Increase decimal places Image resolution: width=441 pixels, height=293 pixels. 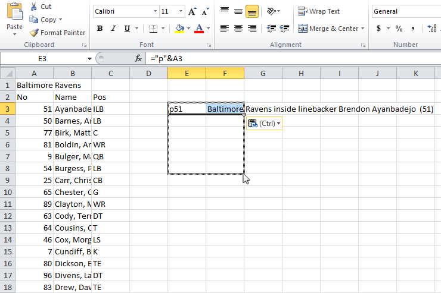[x=432, y=29]
